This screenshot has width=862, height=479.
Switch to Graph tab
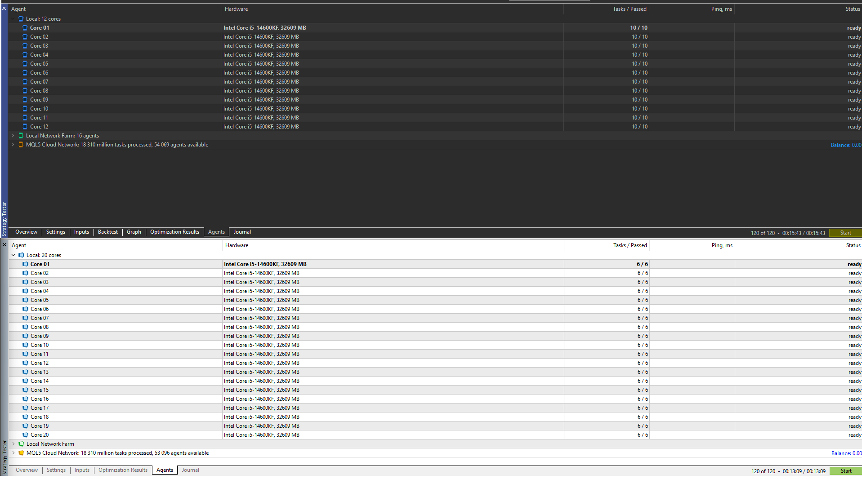tap(134, 232)
